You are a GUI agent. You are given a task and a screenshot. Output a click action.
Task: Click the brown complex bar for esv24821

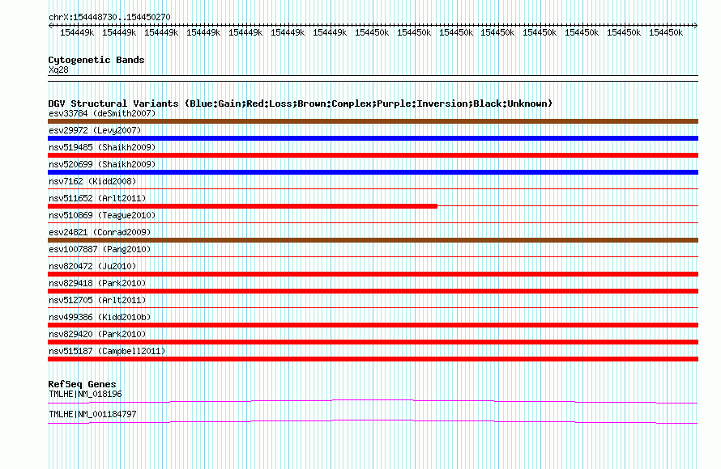373,240
